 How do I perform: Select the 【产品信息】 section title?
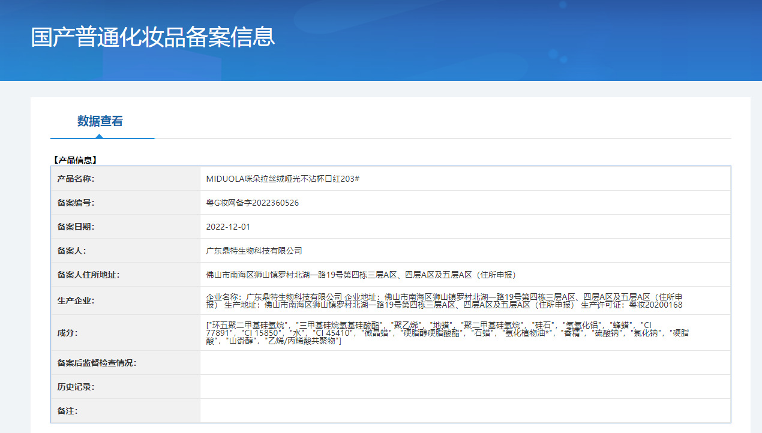(x=74, y=160)
